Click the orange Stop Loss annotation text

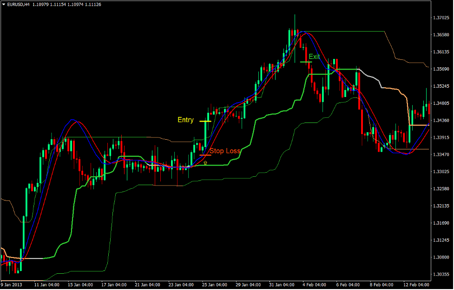[x=225, y=151]
